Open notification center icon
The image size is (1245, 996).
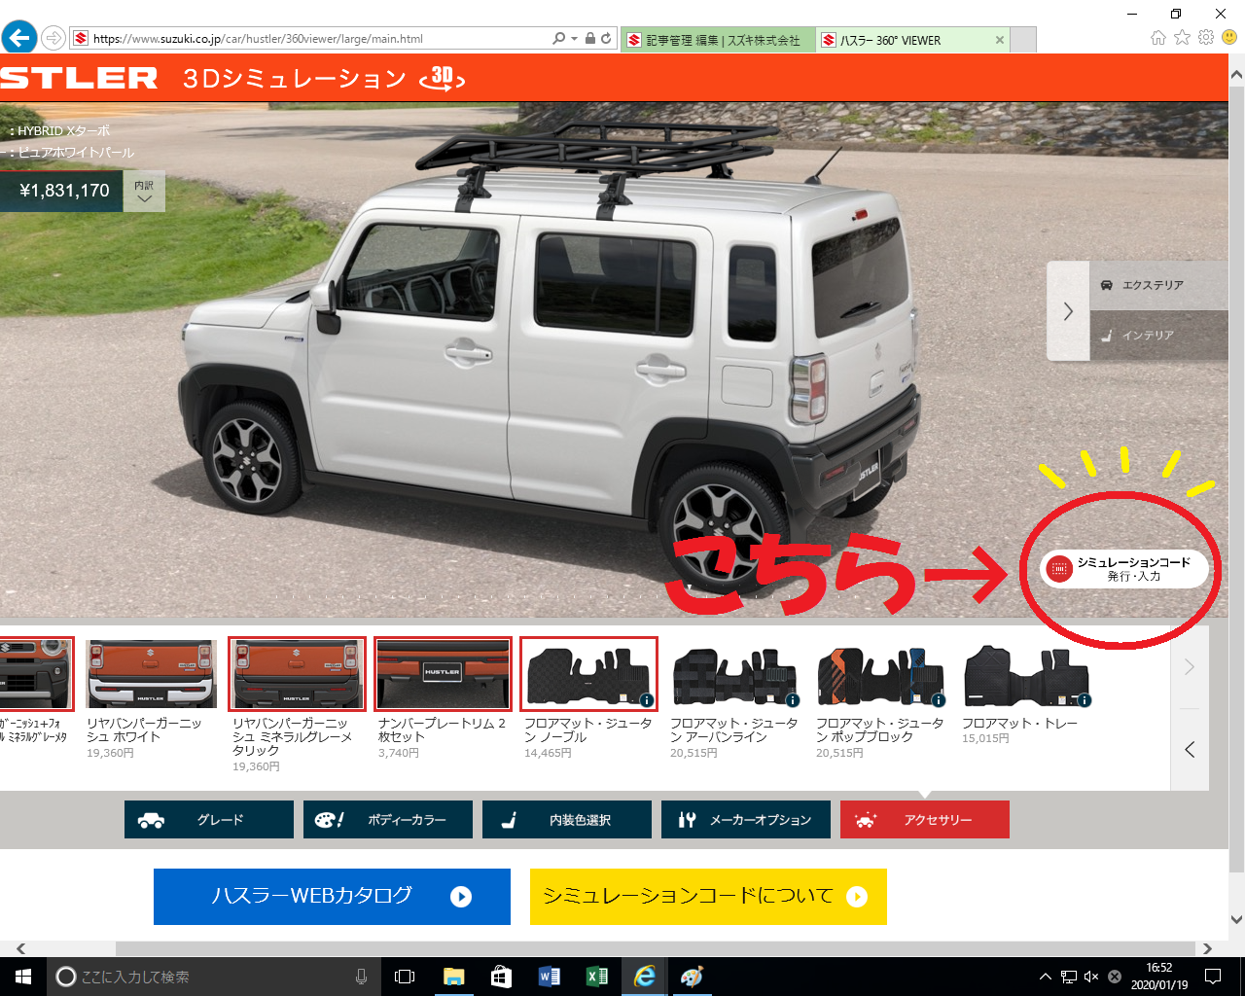coord(1213,977)
